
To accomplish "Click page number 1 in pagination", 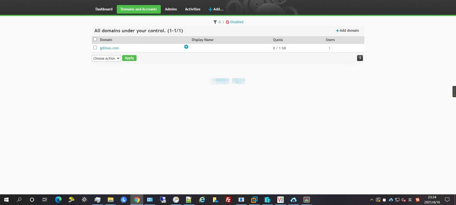I will [x=360, y=58].
